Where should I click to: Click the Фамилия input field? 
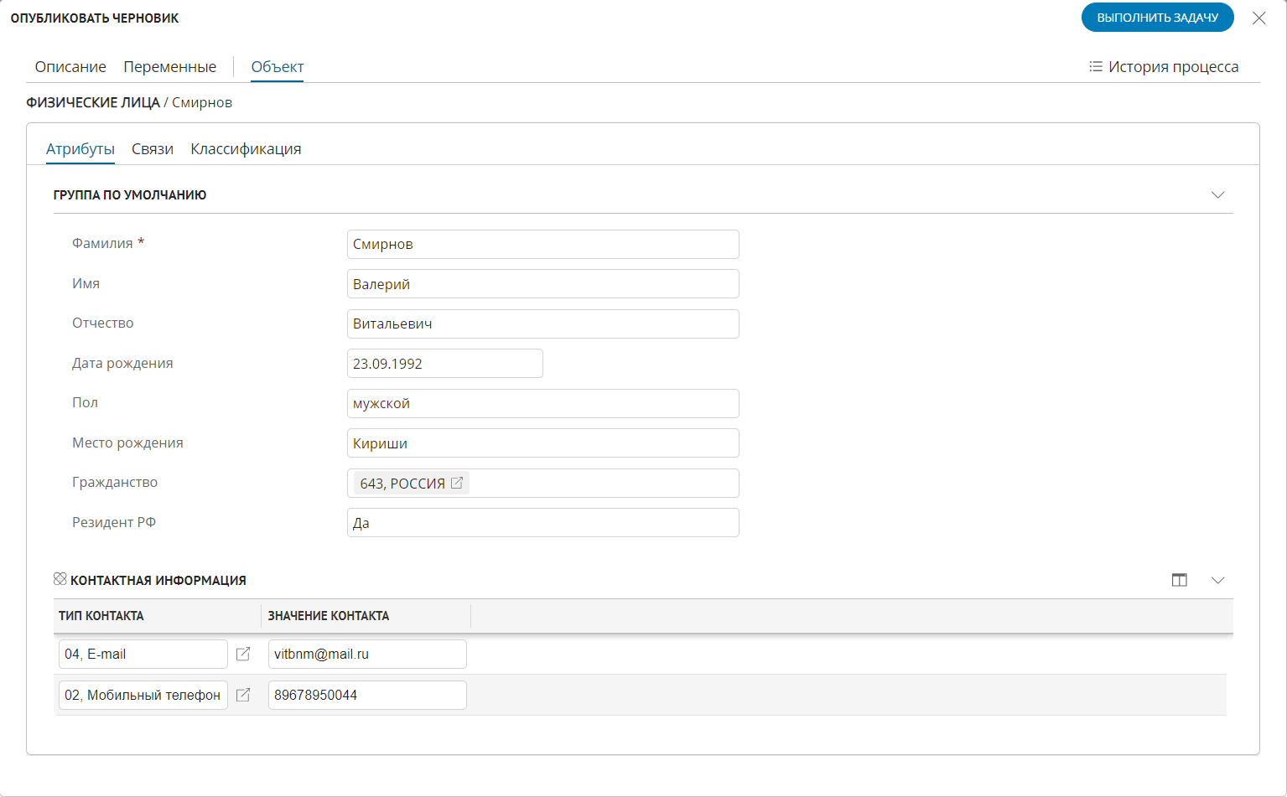(542, 244)
